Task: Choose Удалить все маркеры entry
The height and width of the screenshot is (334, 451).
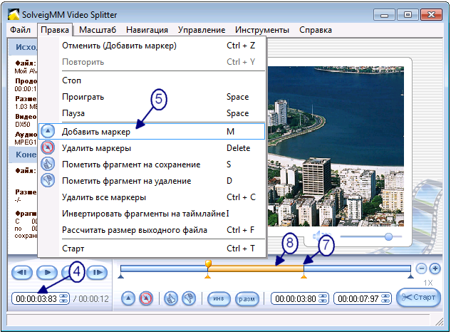Action: (152, 197)
